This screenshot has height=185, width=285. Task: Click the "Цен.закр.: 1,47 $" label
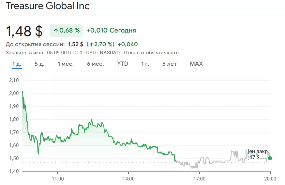point(258,154)
